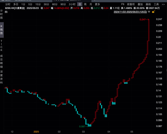Open the 2024/11/22-2025/05/23 date range link
The image size is (167, 134).
130,12
